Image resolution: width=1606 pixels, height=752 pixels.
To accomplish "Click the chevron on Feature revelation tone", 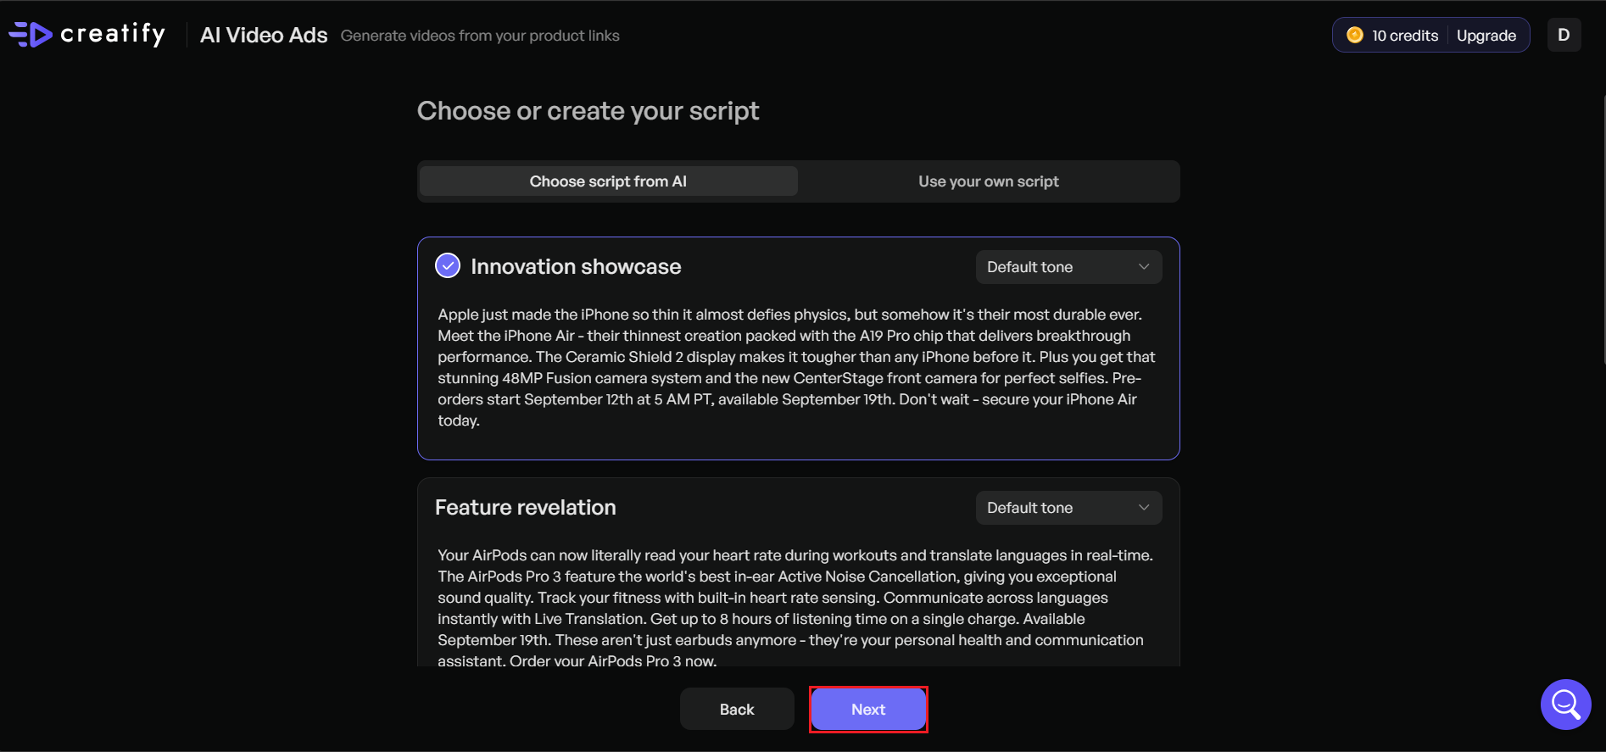I will [x=1144, y=508].
